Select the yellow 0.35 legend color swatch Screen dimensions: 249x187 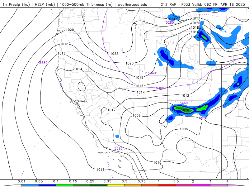tap(116, 185)
